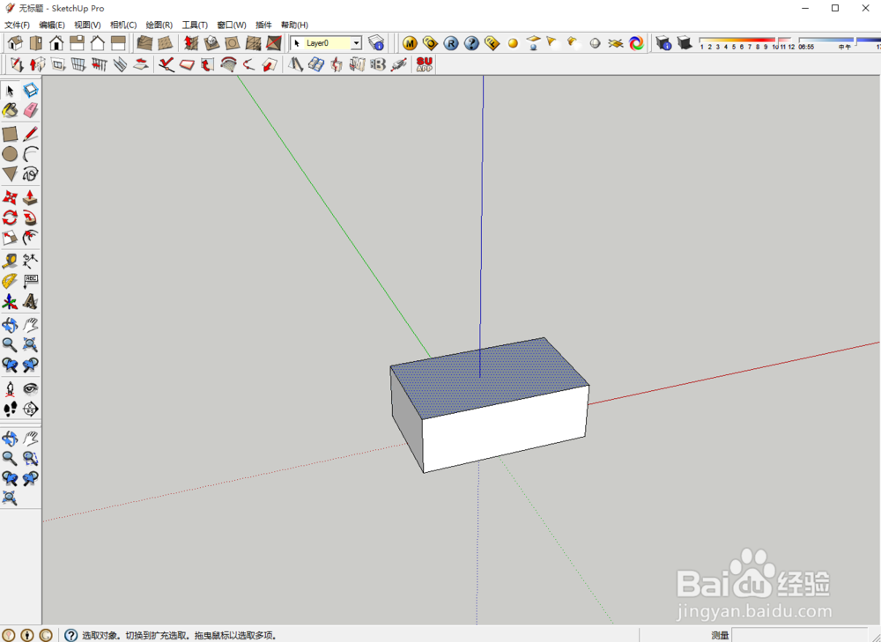Open the Shadow Settings dialog
The height and width of the screenshot is (642, 881).
pos(663,43)
